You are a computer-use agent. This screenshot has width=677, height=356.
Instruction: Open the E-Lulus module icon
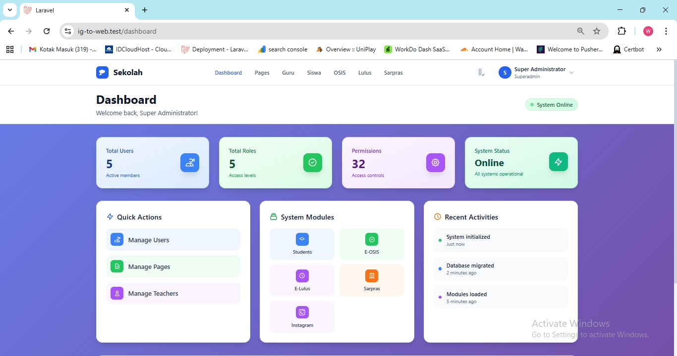[302, 276]
